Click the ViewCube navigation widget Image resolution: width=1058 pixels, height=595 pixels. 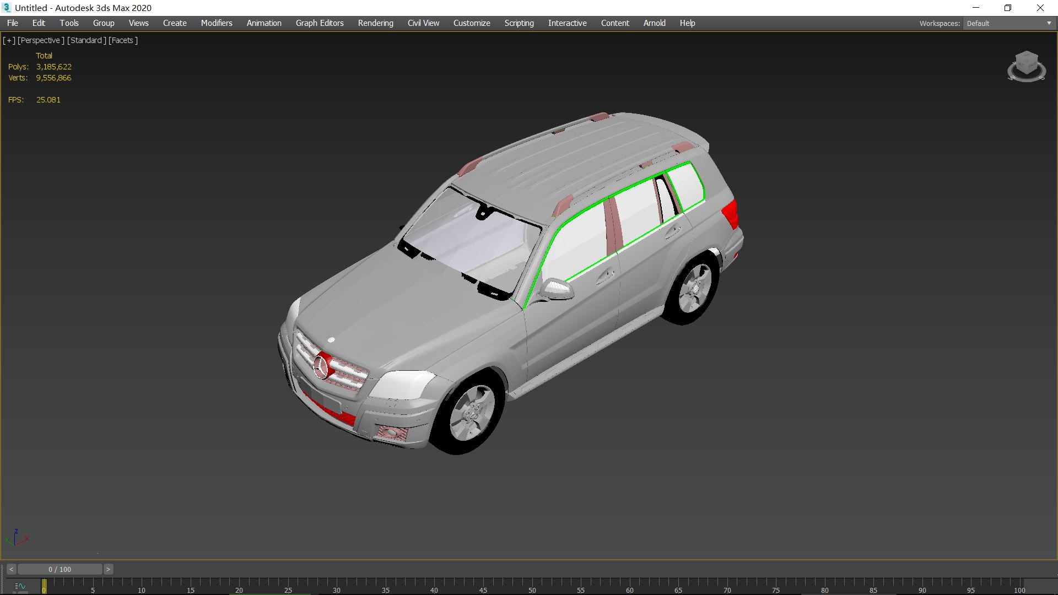click(1026, 66)
